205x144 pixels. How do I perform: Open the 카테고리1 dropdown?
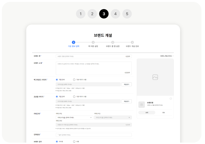pos(75,118)
